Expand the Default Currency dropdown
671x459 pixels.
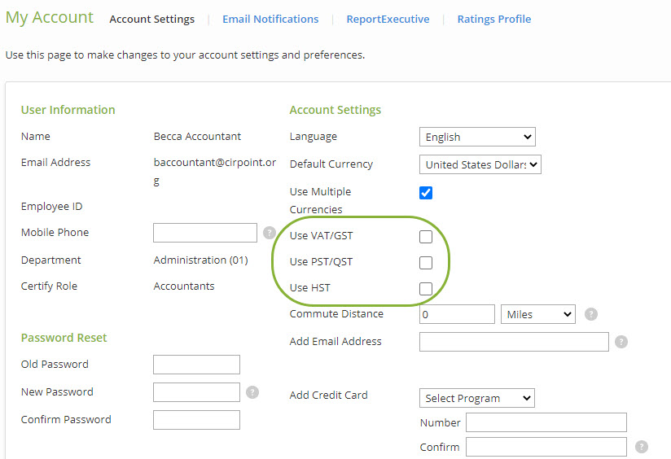click(x=480, y=164)
